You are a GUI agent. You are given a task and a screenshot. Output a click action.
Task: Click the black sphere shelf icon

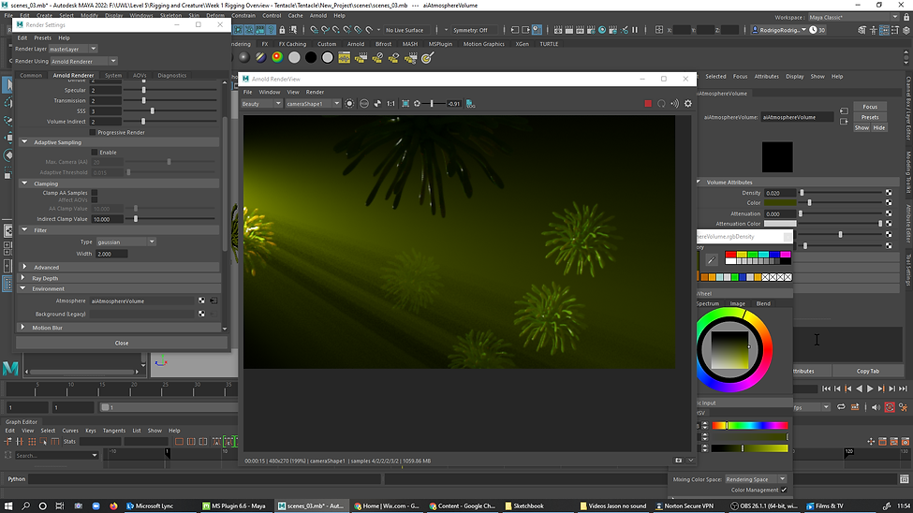[x=311, y=57]
